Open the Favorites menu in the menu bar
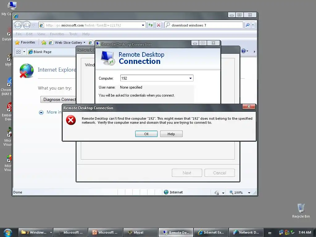 pyautogui.click(x=57, y=34)
